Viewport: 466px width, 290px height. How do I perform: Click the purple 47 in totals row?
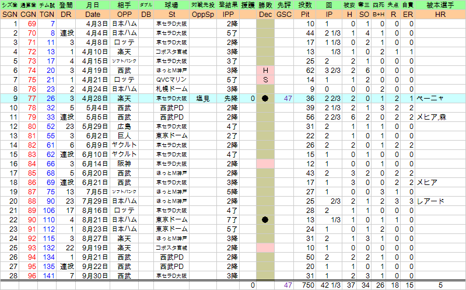point(288,285)
